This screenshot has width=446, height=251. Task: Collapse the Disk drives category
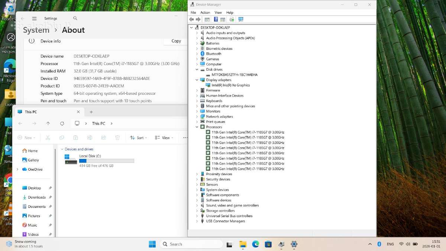[197, 70]
